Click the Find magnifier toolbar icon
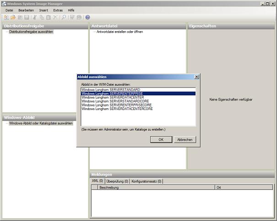Viewport: 277px width, 221px height. pyautogui.click(x=64, y=17)
